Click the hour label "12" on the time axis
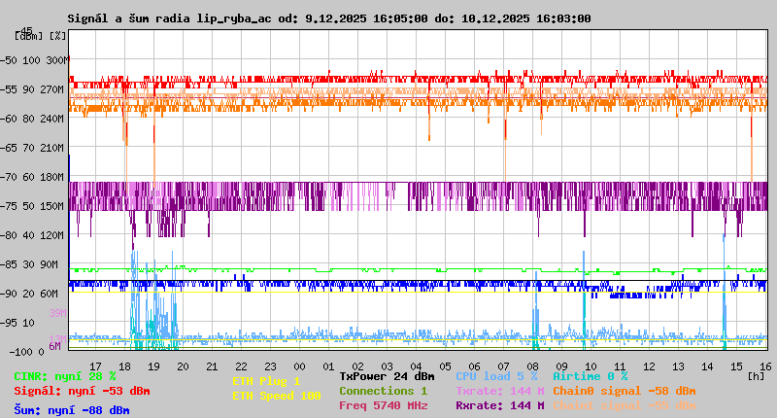Image resolution: width=777 pixels, height=418 pixels. tap(649, 366)
